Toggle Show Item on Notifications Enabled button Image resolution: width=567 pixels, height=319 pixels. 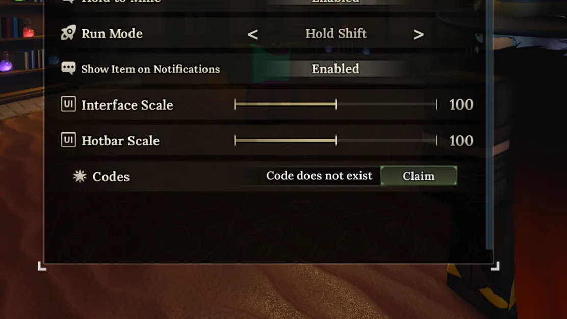[336, 69]
